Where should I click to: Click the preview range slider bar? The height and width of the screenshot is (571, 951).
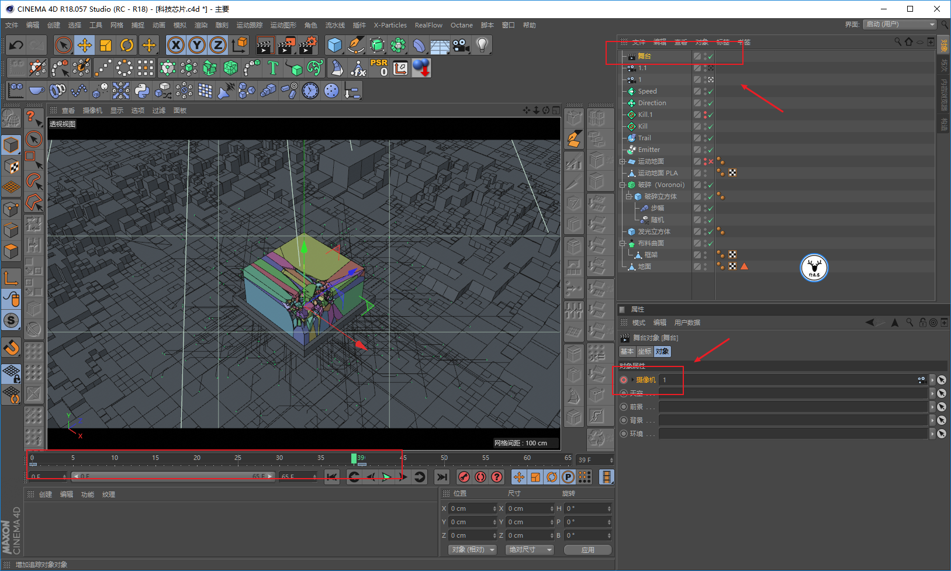(172, 476)
